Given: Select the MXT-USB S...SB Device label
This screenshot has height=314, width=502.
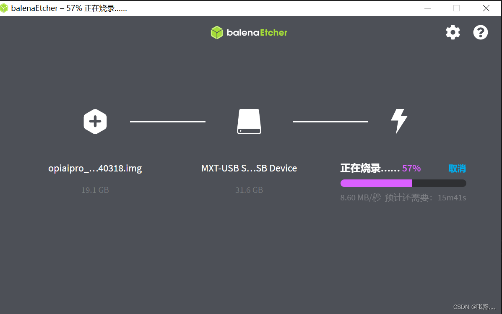Looking at the screenshot, I should (x=249, y=169).
